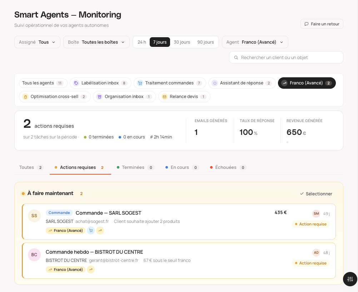Open the floating filter settings sliders button
Image resolution: width=358 pixels, height=292 pixels.
click(350, 279)
